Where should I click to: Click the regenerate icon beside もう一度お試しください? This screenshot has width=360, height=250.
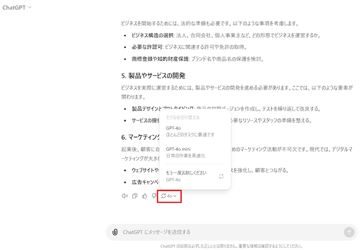point(221,176)
